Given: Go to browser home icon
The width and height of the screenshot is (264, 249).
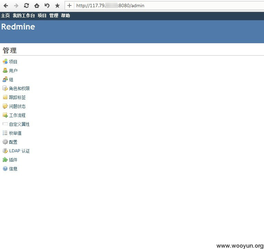Looking at the screenshot, I should [x=37, y=6].
